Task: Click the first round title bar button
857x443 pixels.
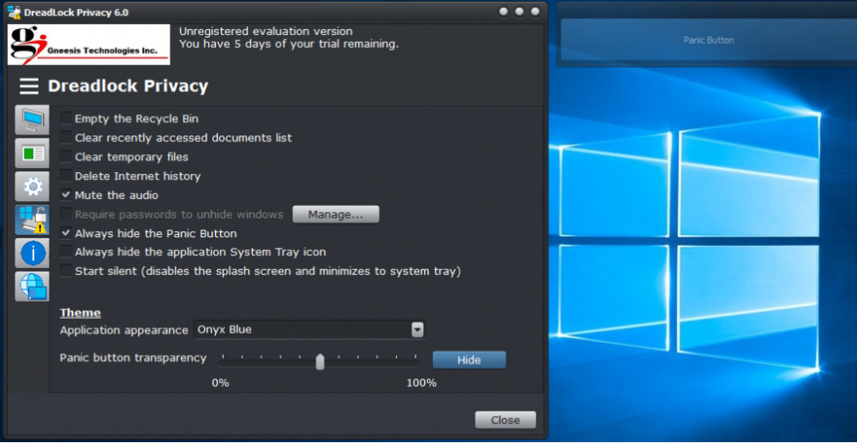Action: point(503,11)
